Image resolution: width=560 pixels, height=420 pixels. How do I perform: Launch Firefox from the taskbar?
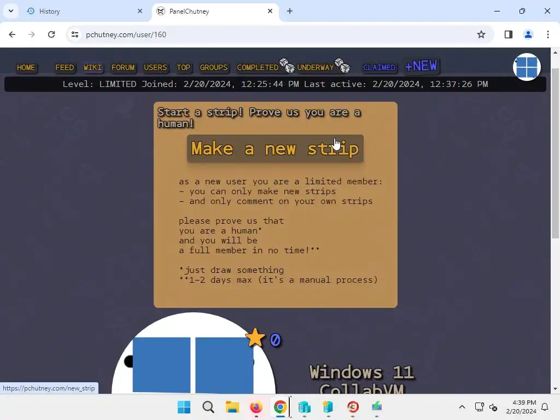pyautogui.click(x=256, y=407)
